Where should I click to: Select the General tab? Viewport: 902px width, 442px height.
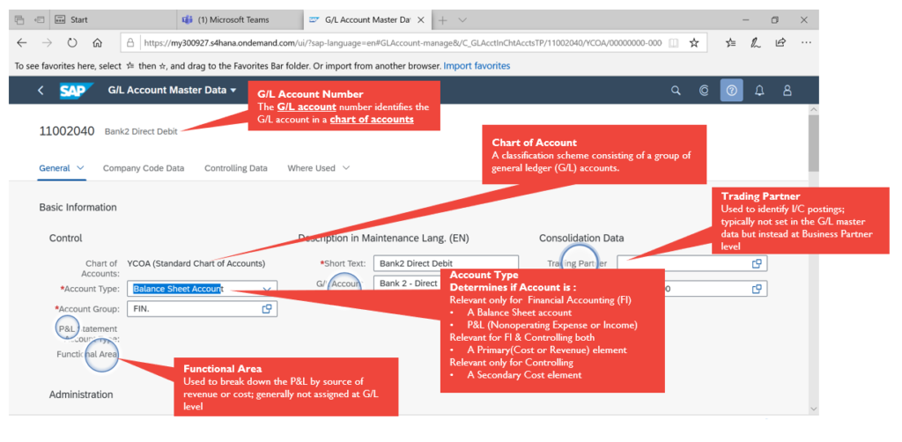(54, 168)
